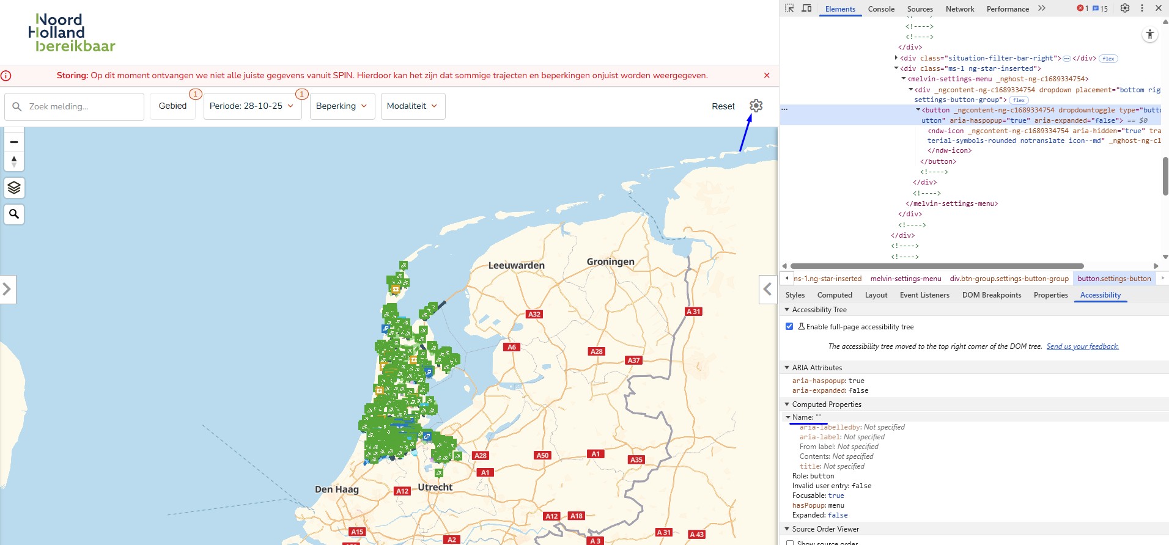The height and width of the screenshot is (545, 1169).
Task: Click the Zoek melding search field
Action: coord(75,107)
